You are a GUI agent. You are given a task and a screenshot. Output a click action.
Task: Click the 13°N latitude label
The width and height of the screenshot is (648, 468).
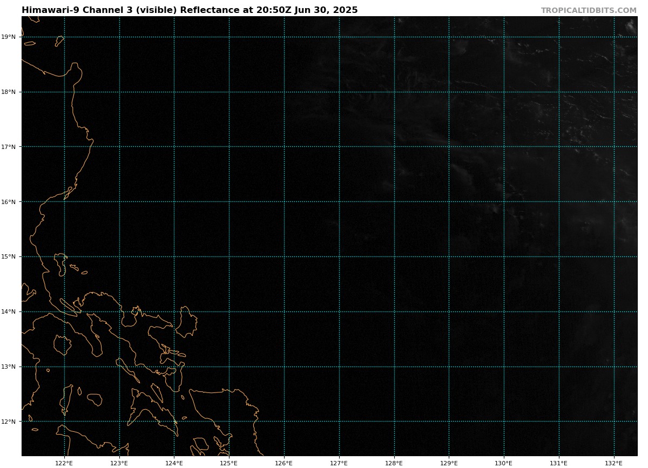(8, 367)
